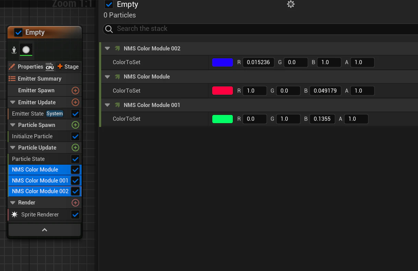Collapse the Particle Spawn group
Image resolution: width=418 pixels, height=271 pixels.
(13, 125)
